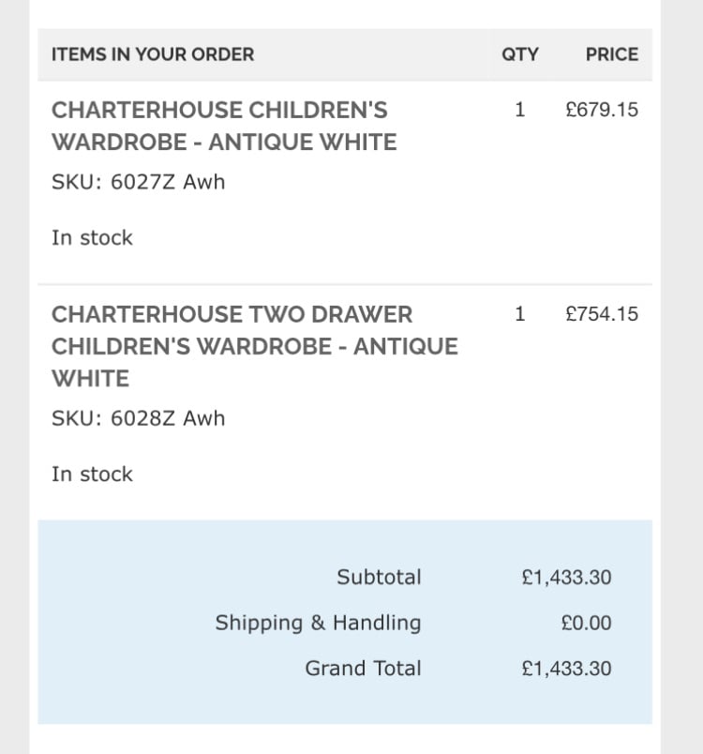Open the Charterhouse Children's Wardrobe product name
Screen dimensions: 703x754
click(224, 126)
